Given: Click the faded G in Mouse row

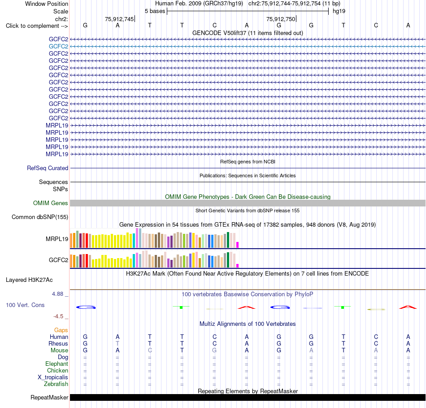Looking at the screenshot, I should click(x=214, y=351).
